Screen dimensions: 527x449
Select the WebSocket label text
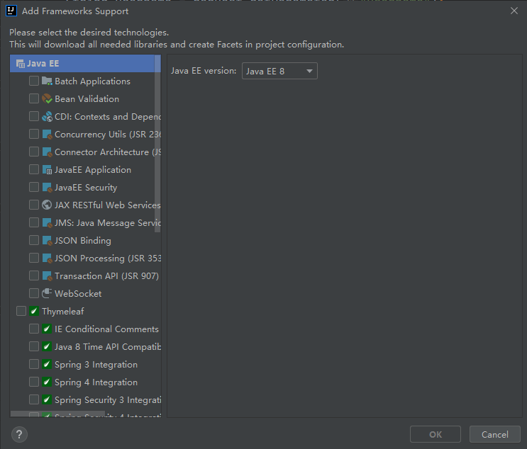[x=78, y=294]
